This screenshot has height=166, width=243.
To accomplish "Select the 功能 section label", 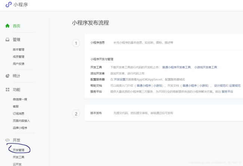I will pos(16,90).
